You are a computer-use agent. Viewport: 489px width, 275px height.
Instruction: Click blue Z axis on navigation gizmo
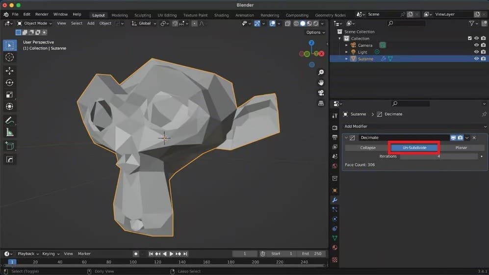coord(311,43)
